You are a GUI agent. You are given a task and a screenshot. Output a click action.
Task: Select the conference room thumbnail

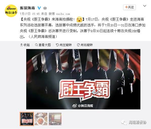pos(55,119)
